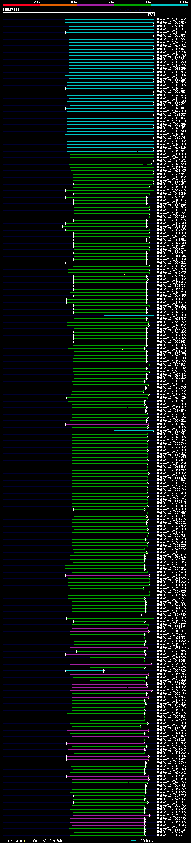191x843 pixels.
Task: Open hit UniRef100_Q6EJD0
Action: (171, 23)
